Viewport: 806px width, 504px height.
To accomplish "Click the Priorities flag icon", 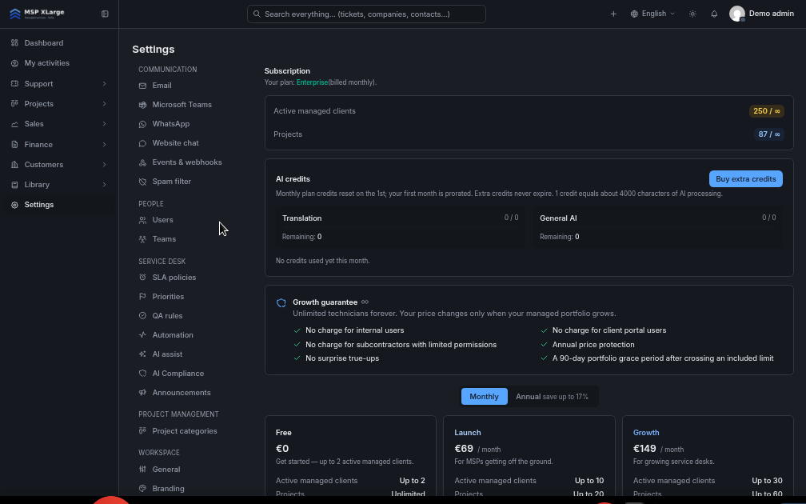I will [142, 296].
